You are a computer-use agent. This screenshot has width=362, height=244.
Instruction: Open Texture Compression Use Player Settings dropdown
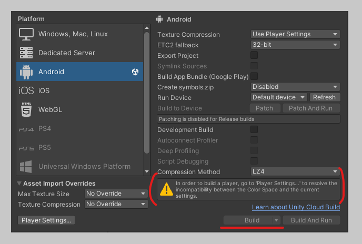point(295,34)
